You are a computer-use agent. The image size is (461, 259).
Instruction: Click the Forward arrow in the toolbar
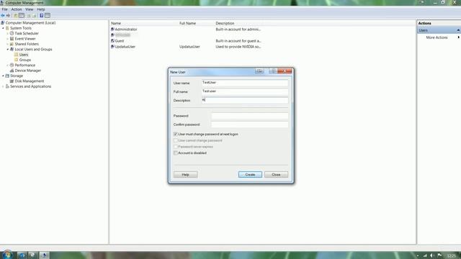pyautogui.click(x=8, y=15)
